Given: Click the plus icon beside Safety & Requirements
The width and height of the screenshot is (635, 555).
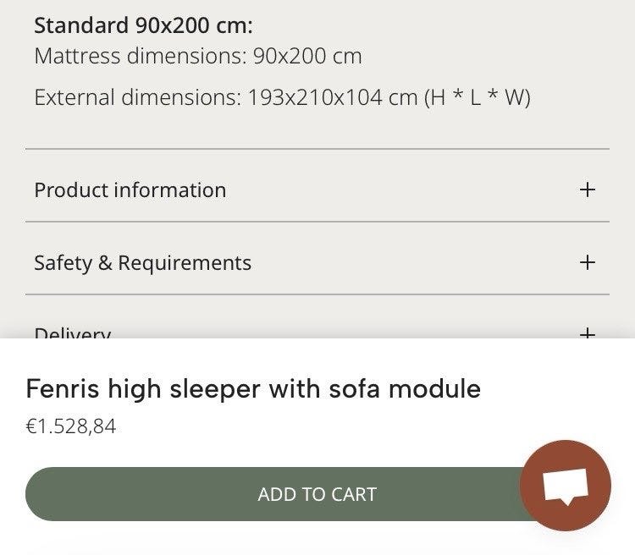Looking at the screenshot, I should [588, 262].
